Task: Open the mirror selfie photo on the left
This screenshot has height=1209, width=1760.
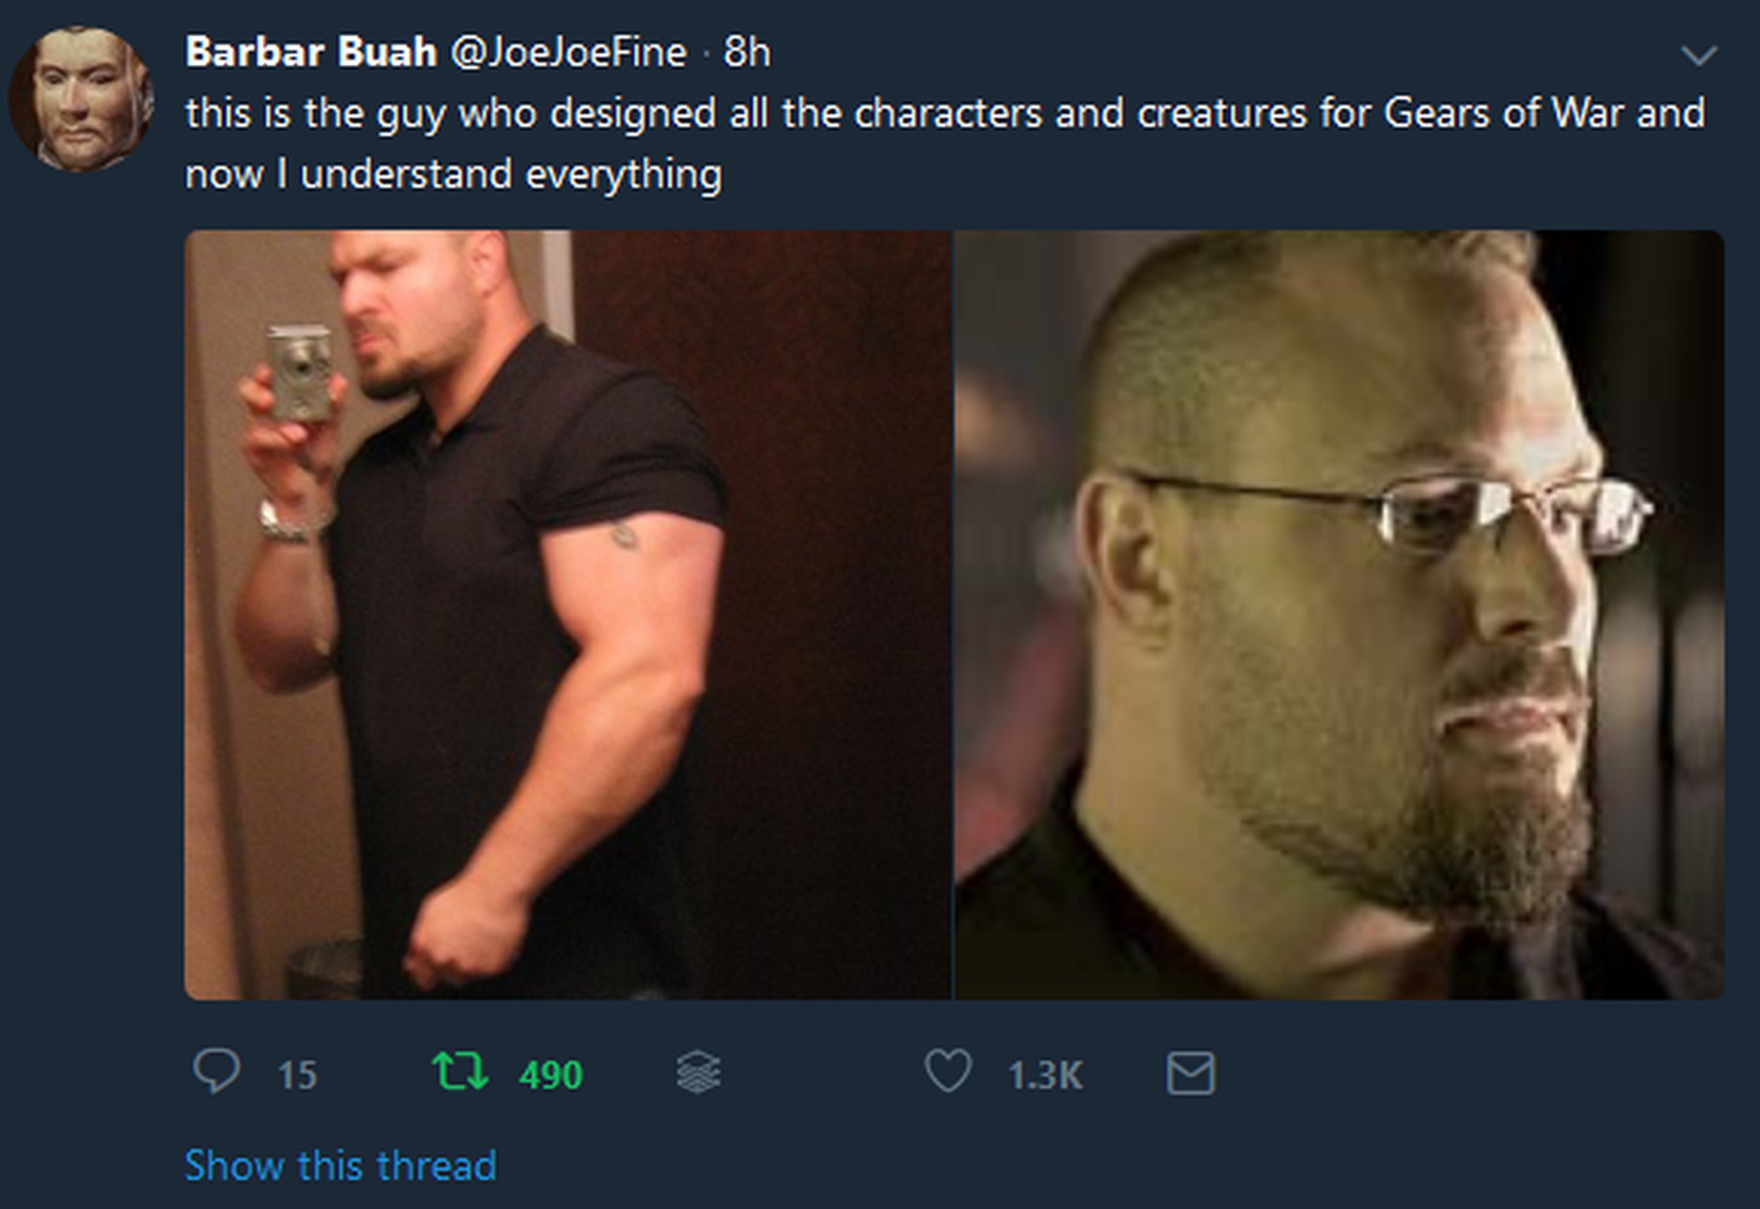Action: [567, 614]
